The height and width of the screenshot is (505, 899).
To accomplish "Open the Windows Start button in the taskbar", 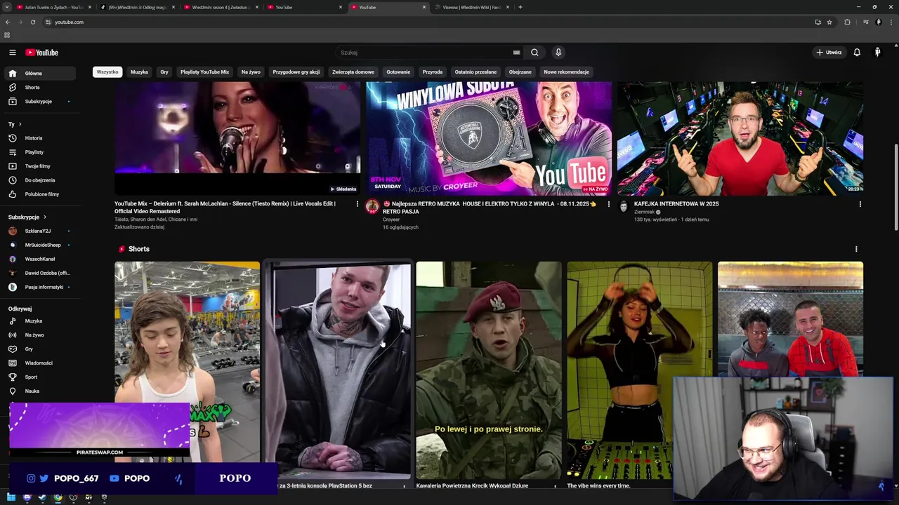I will pos(11,497).
